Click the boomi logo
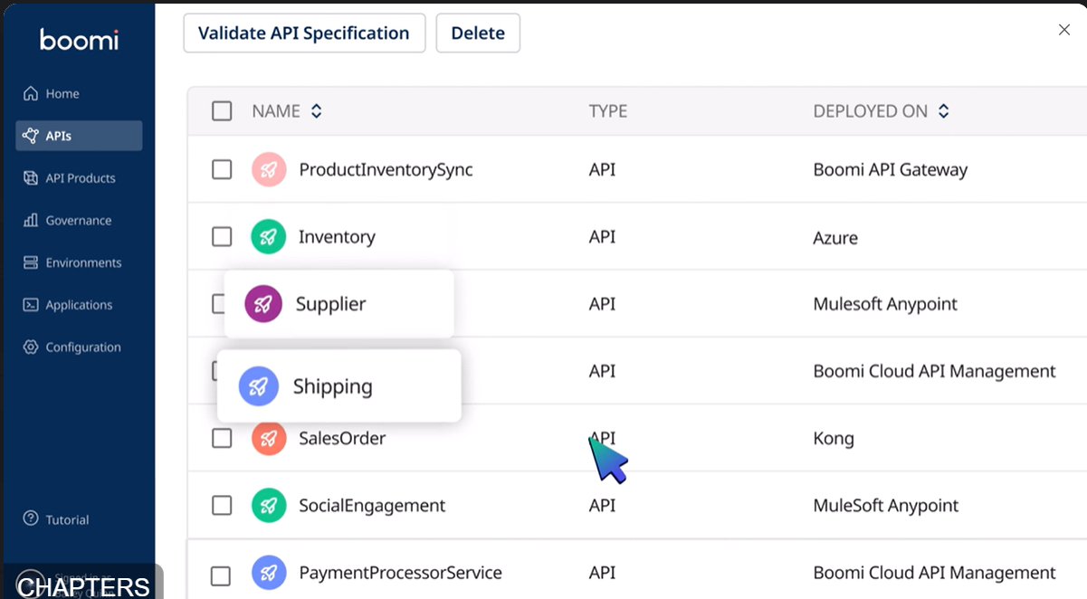Image resolution: width=1087 pixels, height=599 pixels. tap(79, 39)
